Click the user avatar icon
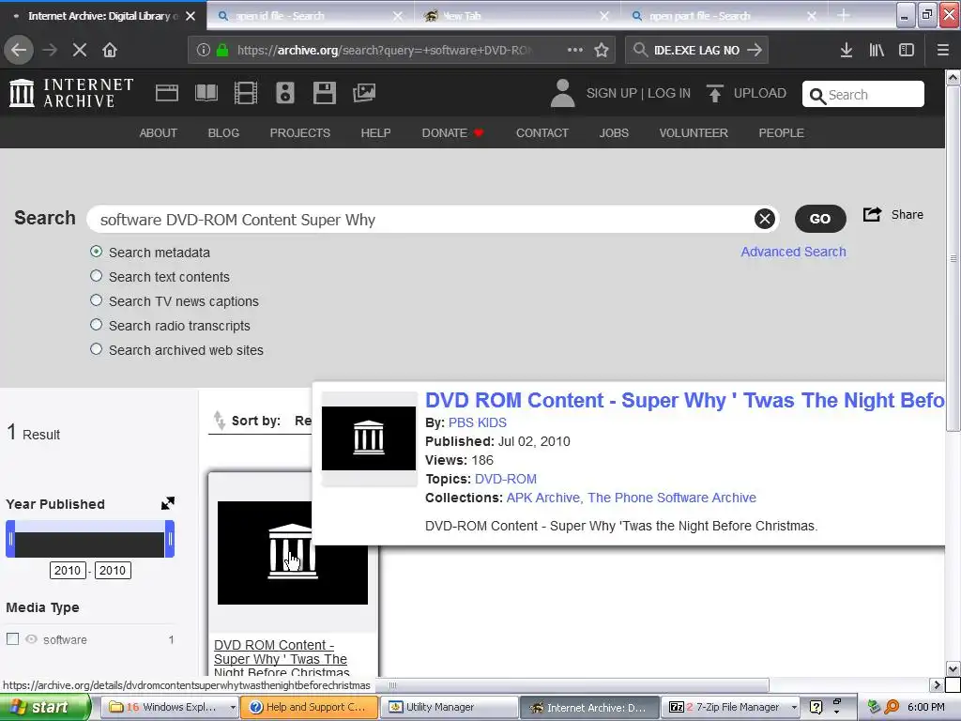The height and width of the screenshot is (721, 961). [563, 93]
